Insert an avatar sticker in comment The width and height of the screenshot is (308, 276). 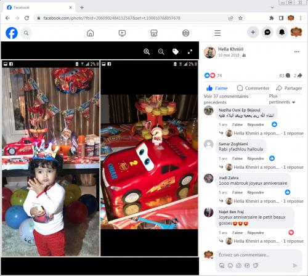222,266
